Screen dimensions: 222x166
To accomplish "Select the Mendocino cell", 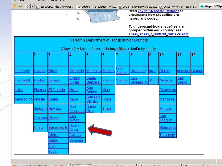I will [x=23, y=99].
